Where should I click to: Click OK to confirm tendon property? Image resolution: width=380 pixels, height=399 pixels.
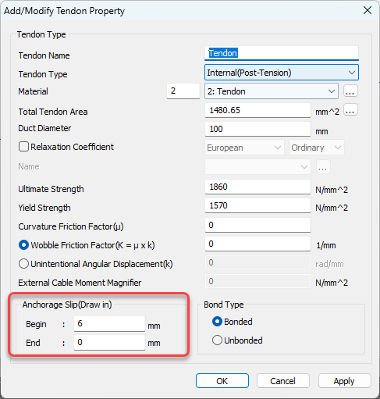222,381
